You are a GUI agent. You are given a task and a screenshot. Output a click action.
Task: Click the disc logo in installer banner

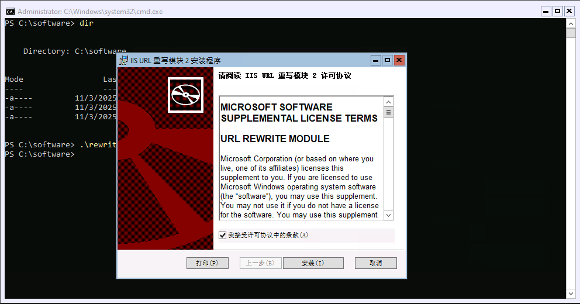185,95
